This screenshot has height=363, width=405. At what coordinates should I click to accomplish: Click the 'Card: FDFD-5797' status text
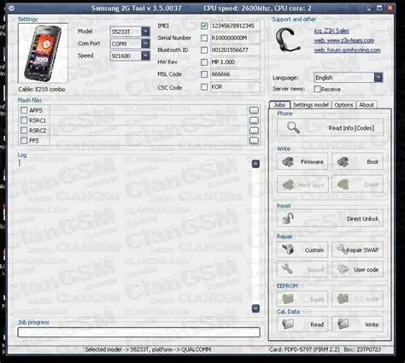pos(304,349)
